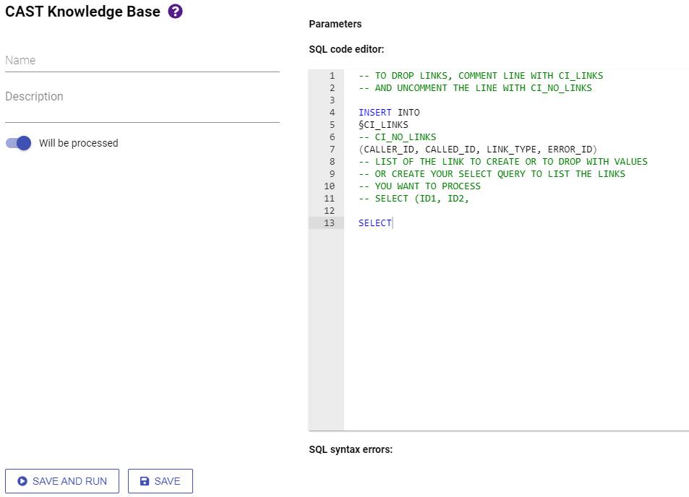Image resolution: width=689 pixels, height=497 pixels.
Task: Click the '-- SELECT (ID1, ID2,' comment
Action: [x=414, y=199]
